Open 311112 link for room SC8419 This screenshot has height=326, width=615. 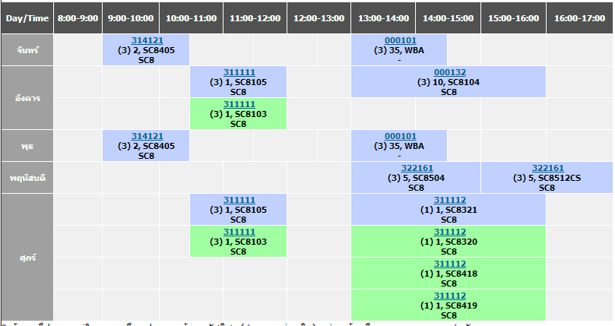coord(449,296)
